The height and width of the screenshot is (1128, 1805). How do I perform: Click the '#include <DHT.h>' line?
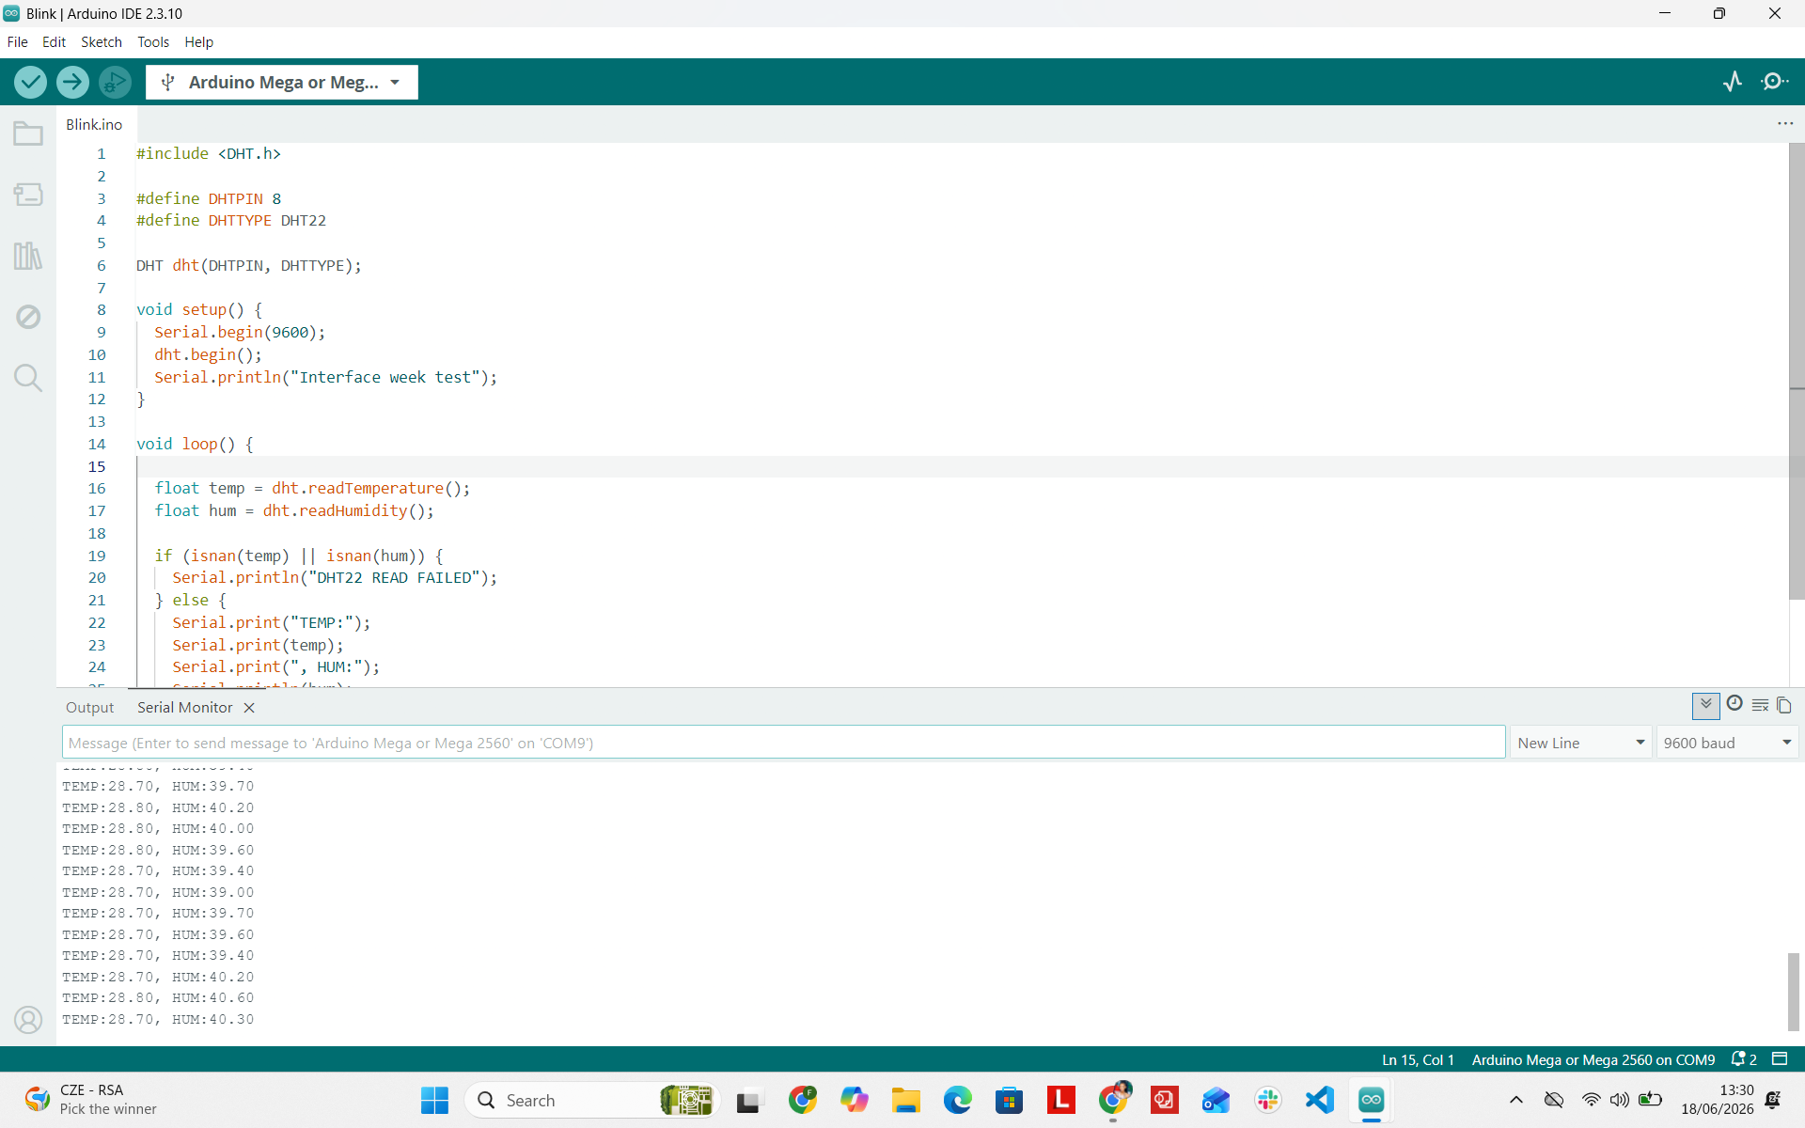(x=209, y=153)
